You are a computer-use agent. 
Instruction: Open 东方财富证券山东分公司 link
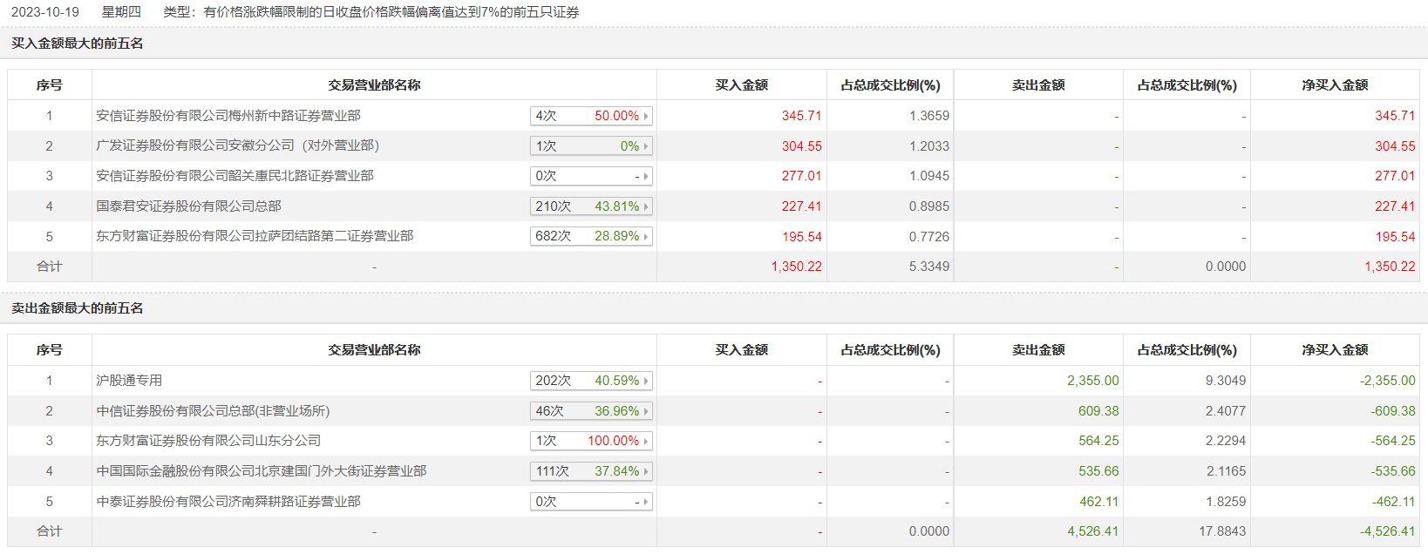pos(208,441)
